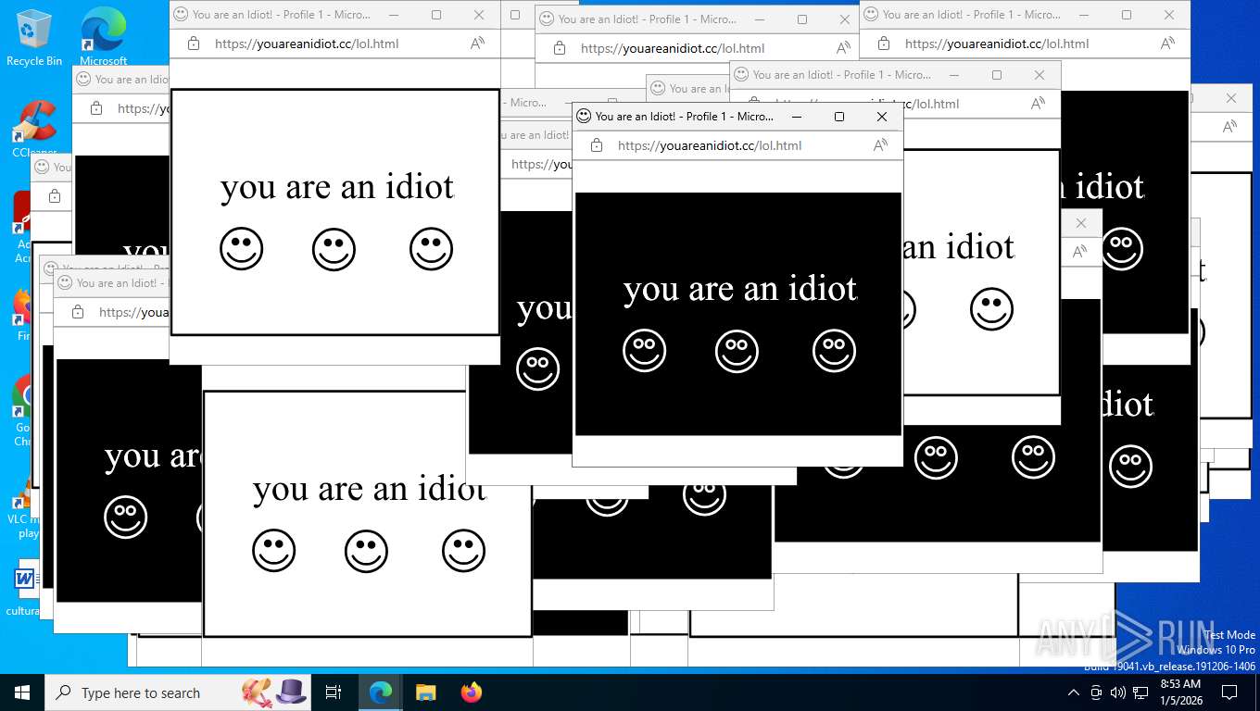The image size is (1260, 711).
Task: Click the lock icon in the top-center inactive Edge window
Action: [560, 48]
